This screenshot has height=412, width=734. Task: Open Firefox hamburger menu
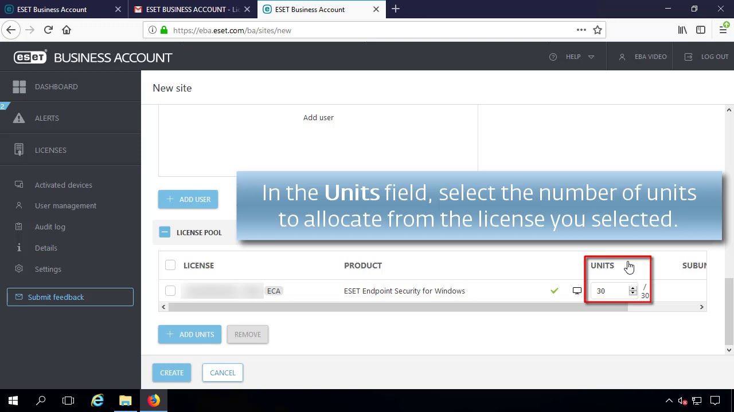[723, 30]
